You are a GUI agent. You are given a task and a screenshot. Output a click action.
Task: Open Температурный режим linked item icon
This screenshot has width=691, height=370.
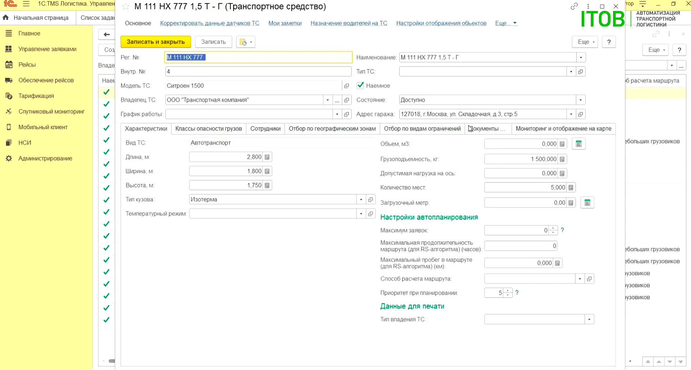point(371,214)
